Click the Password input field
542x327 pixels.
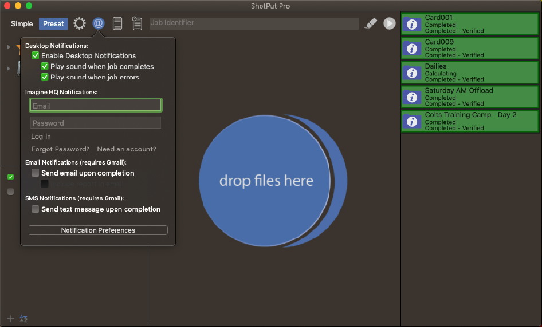tap(96, 123)
